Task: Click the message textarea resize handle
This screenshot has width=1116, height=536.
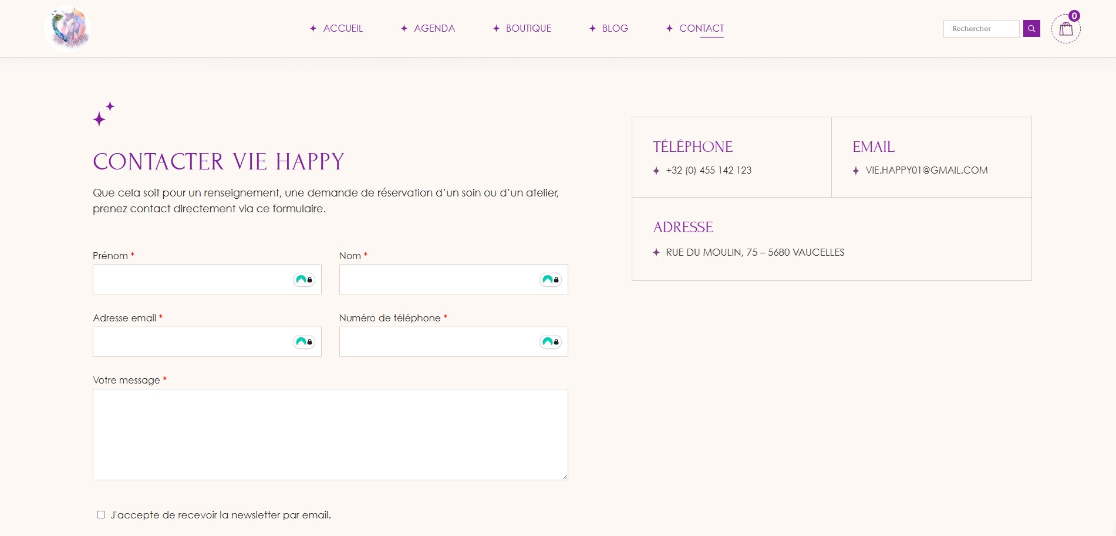Action: (565, 477)
